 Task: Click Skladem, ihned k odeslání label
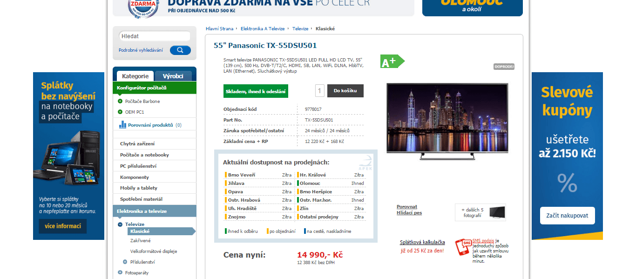click(256, 91)
